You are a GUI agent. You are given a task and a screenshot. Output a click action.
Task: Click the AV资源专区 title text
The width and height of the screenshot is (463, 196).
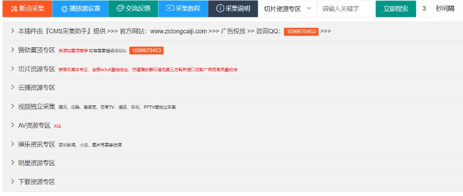pyautogui.click(x=34, y=126)
